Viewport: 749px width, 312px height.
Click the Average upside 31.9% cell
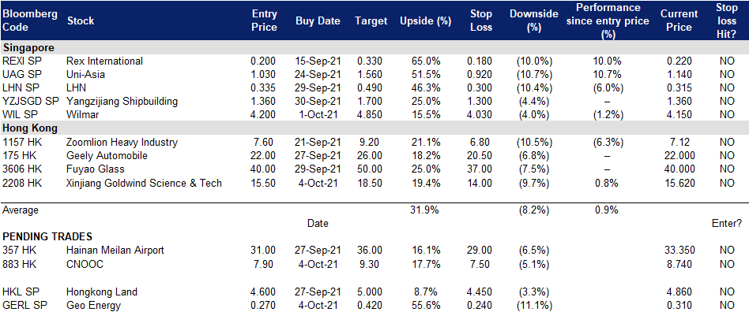(x=426, y=210)
